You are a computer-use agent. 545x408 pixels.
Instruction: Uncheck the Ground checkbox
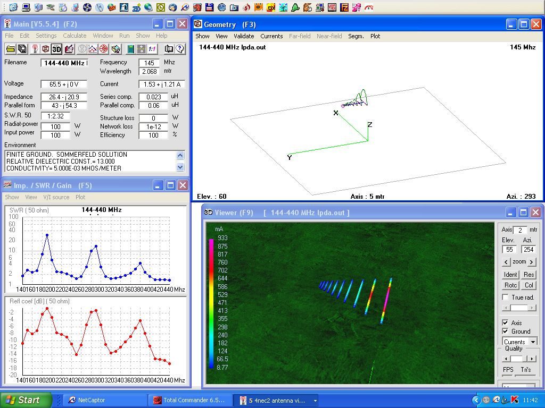pyautogui.click(x=506, y=331)
